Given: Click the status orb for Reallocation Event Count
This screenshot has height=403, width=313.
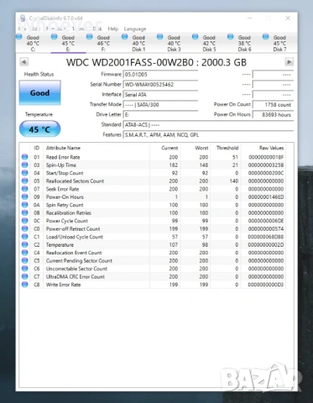Looking at the screenshot, I should tap(25, 253).
